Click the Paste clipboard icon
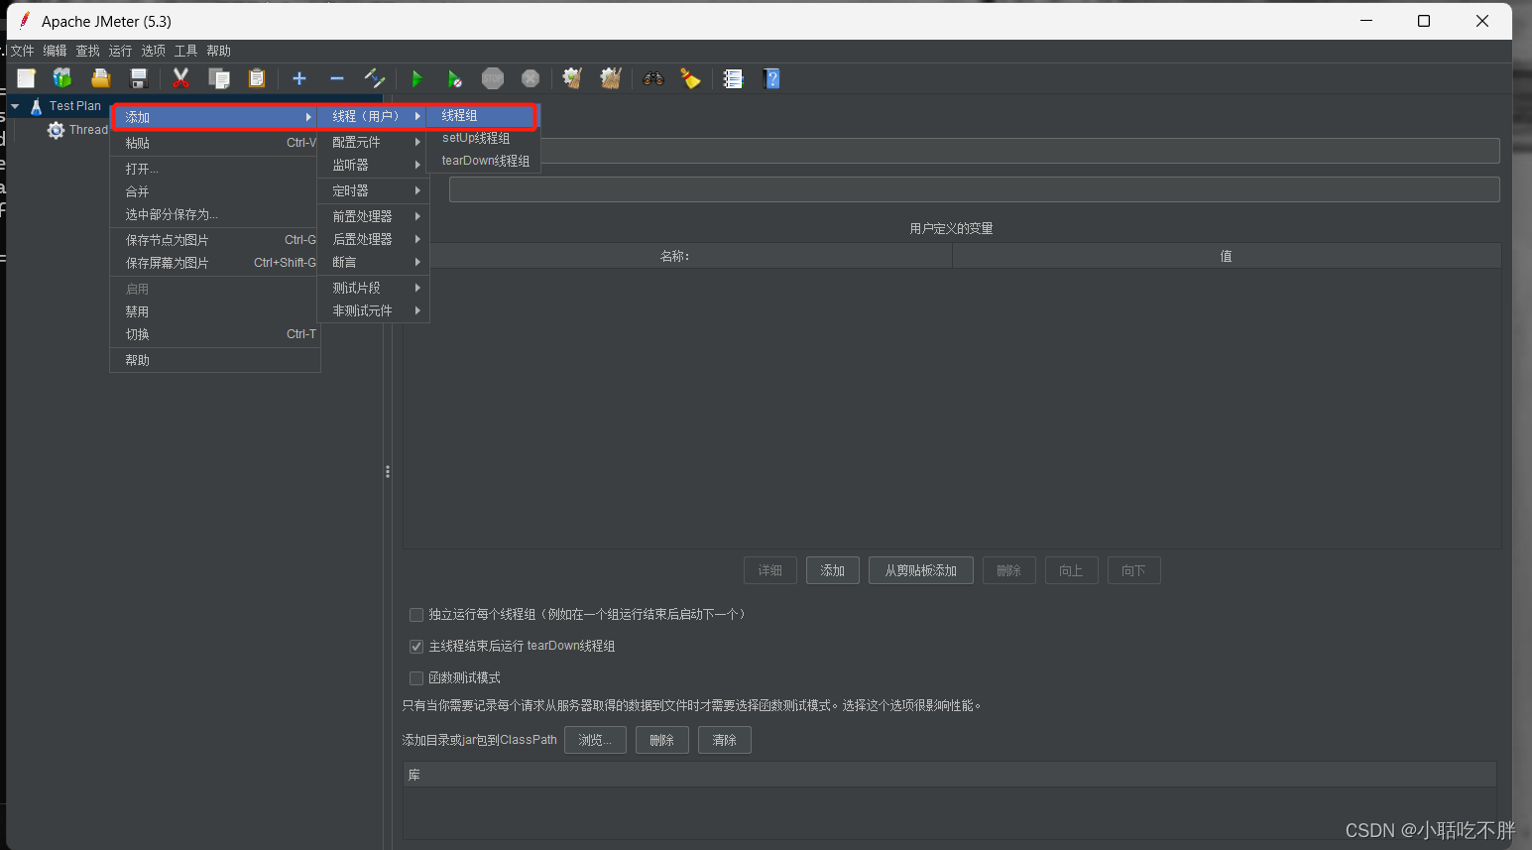 pyautogui.click(x=257, y=78)
